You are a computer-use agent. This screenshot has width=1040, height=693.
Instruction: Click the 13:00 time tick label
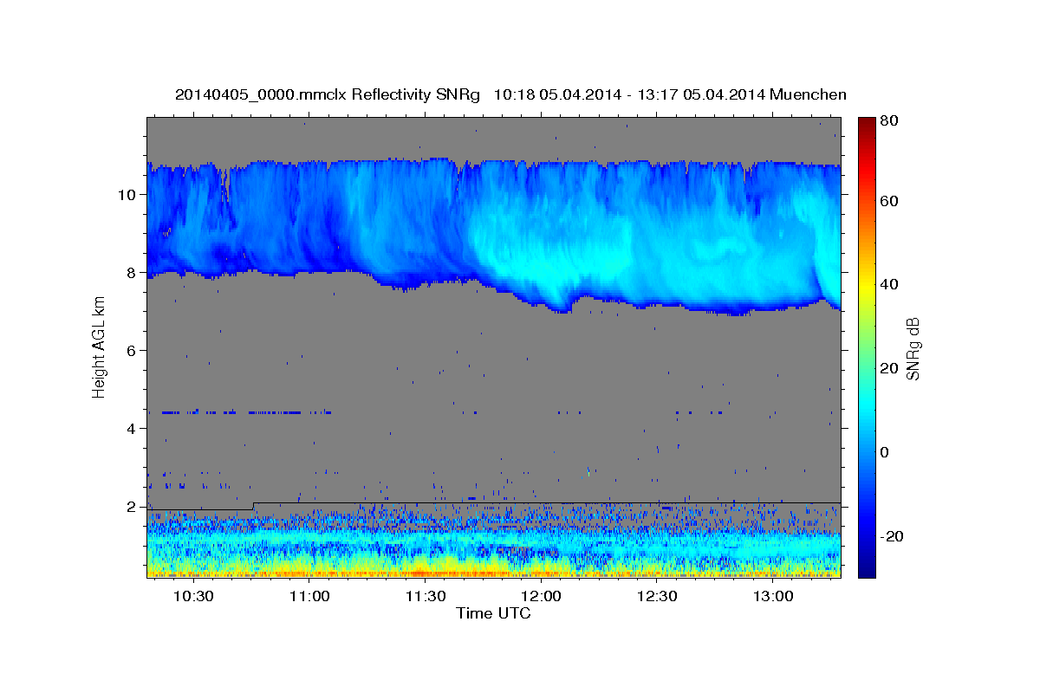773,597
